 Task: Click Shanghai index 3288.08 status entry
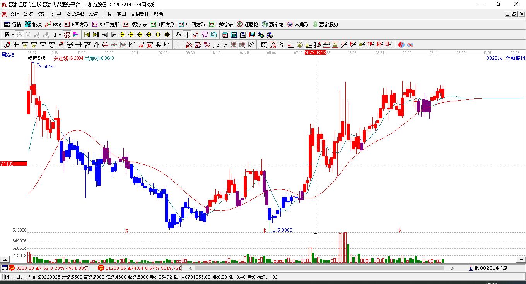pyautogui.click(x=48, y=268)
